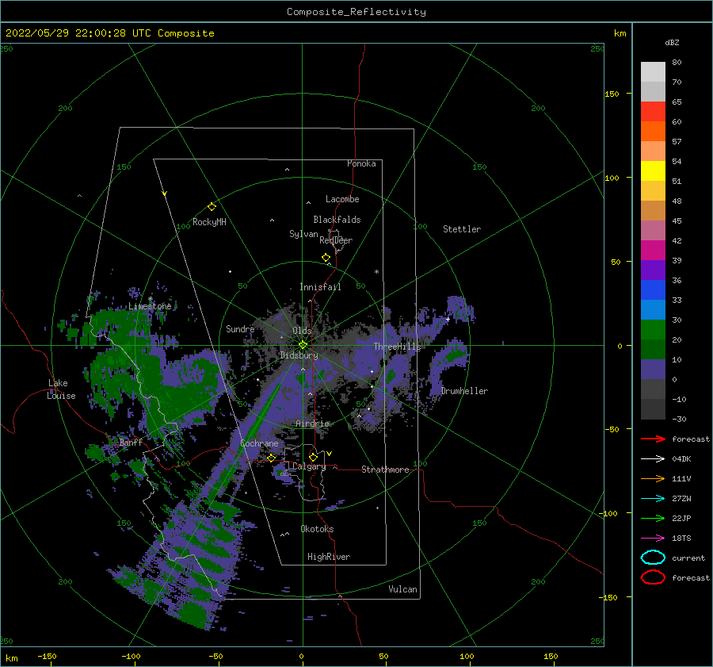Click the yellow diamond marker near RockyMH
This screenshot has width=713, height=667.
point(212,207)
